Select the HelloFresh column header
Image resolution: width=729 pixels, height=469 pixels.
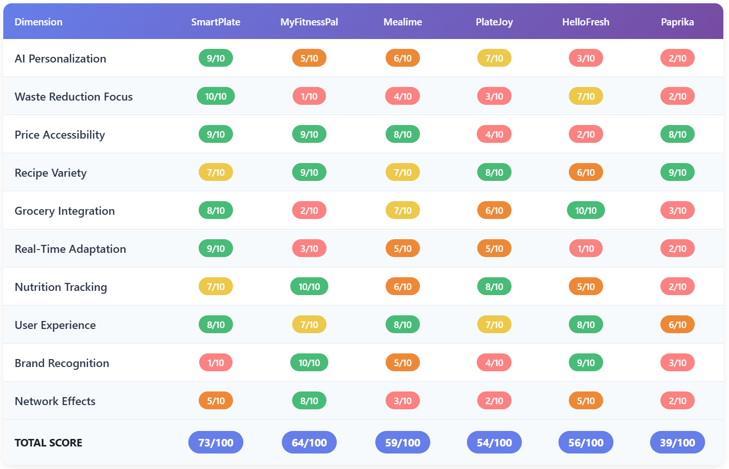[x=586, y=22]
